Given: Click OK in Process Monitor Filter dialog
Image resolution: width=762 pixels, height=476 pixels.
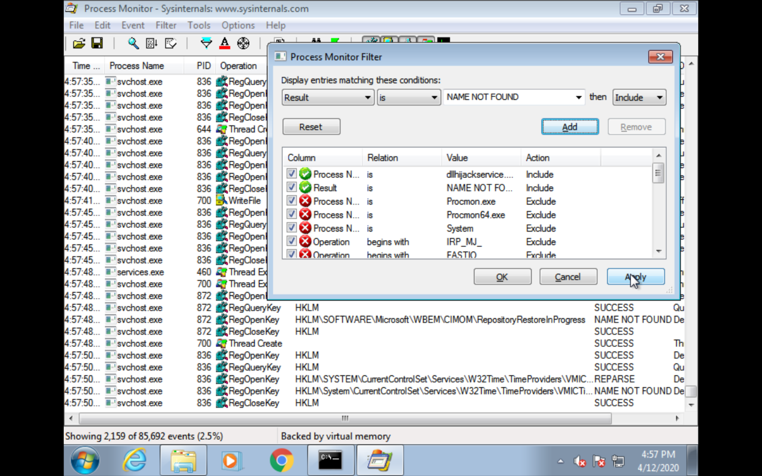Looking at the screenshot, I should pos(502,277).
